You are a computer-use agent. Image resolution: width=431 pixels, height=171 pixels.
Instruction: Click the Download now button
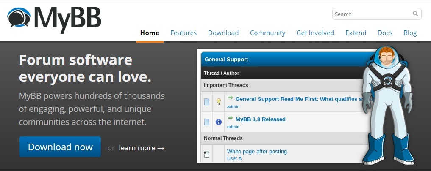tap(60, 147)
